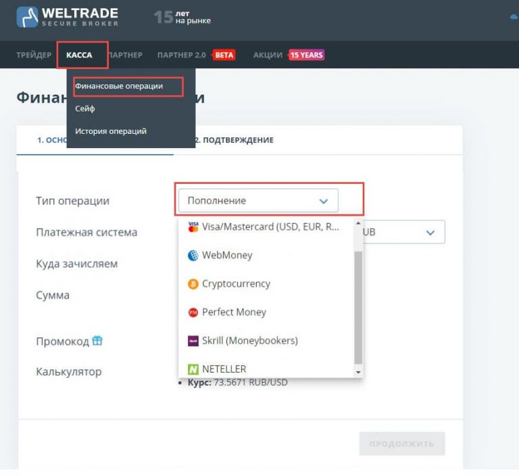
Task: Go to История операций
Action: pyautogui.click(x=111, y=131)
